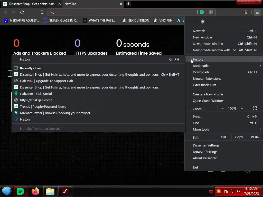Open the Flash icon in taskbar
The height and width of the screenshot is (197, 263).
[65, 191]
